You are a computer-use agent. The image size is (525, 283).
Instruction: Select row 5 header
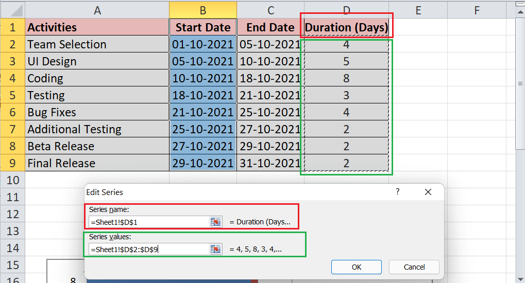13,95
